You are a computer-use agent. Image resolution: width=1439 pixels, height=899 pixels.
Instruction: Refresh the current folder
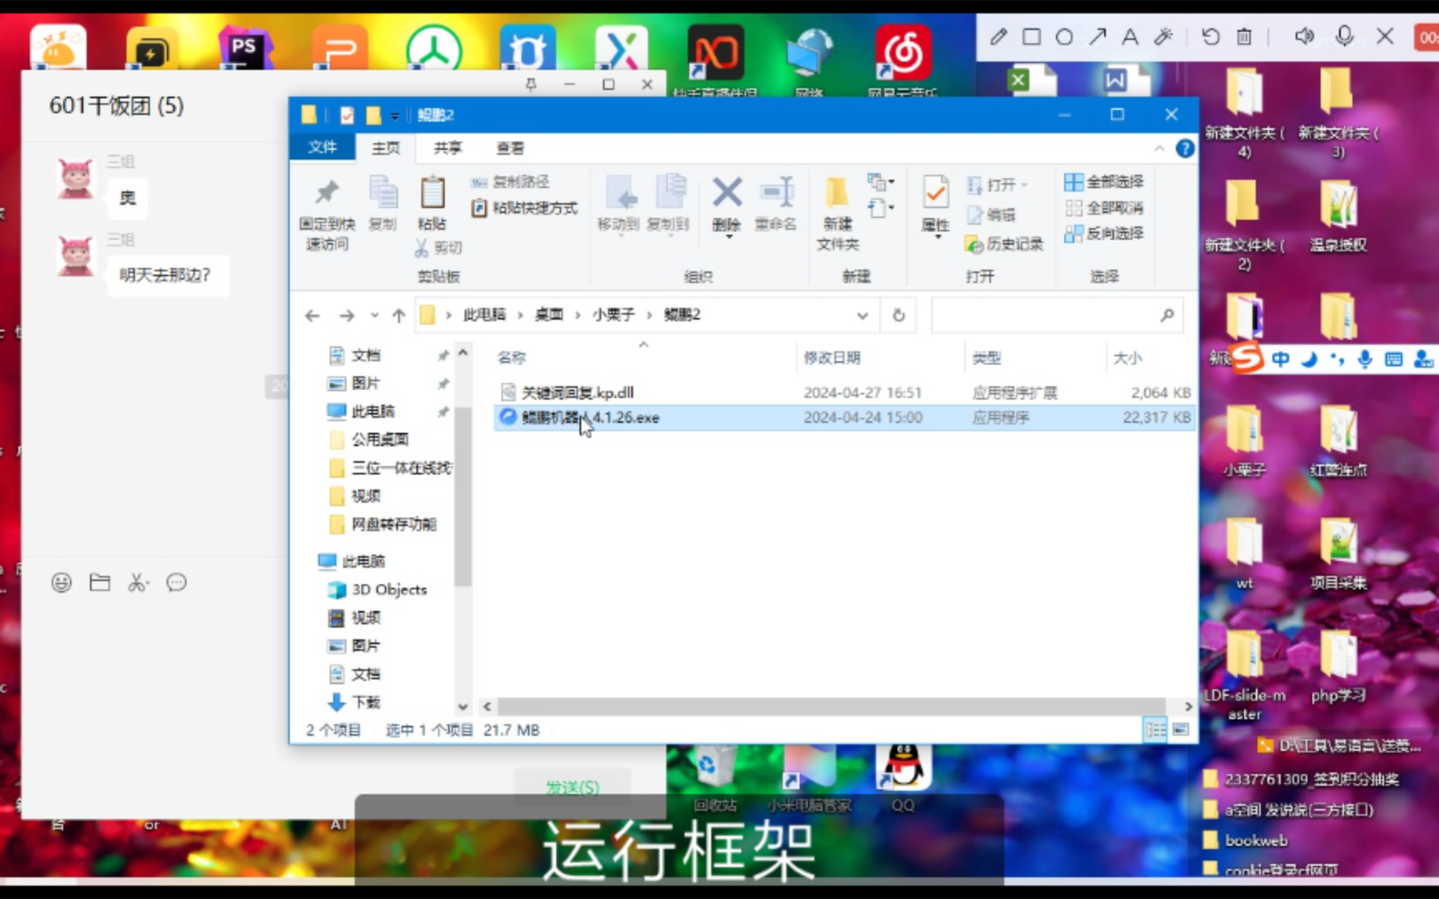click(x=899, y=315)
